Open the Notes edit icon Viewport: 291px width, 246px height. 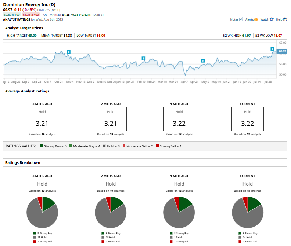[241, 19]
